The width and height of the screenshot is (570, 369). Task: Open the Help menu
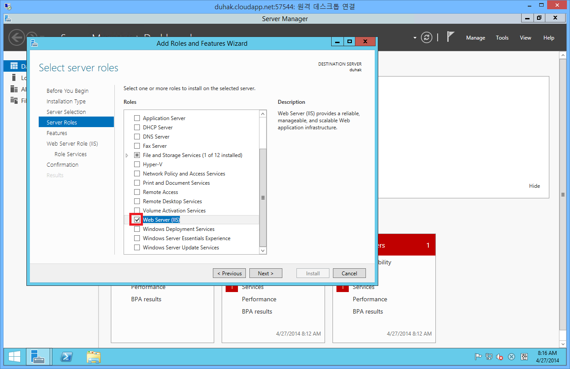tap(549, 38)
